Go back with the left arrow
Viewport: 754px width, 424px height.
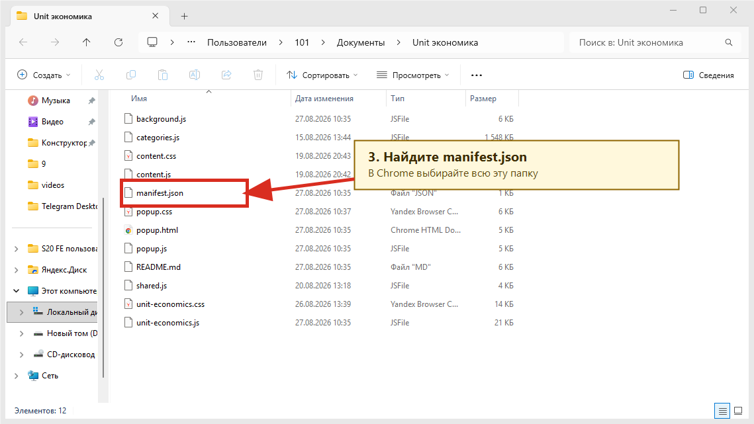point(23,42)
